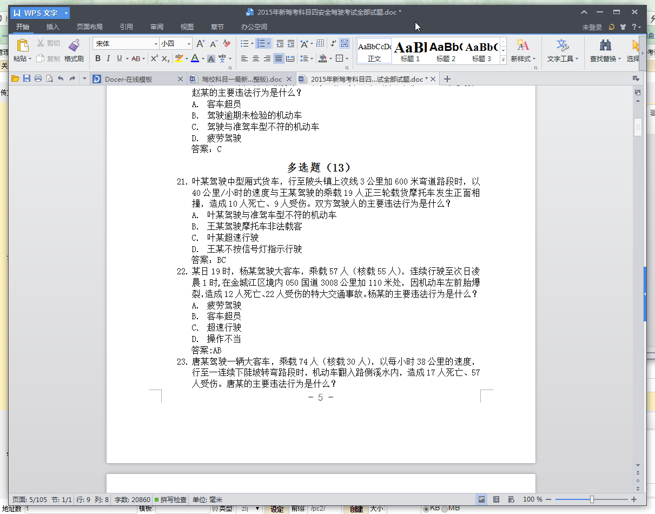Apply subscript X₂ formatting

[166, 59]
